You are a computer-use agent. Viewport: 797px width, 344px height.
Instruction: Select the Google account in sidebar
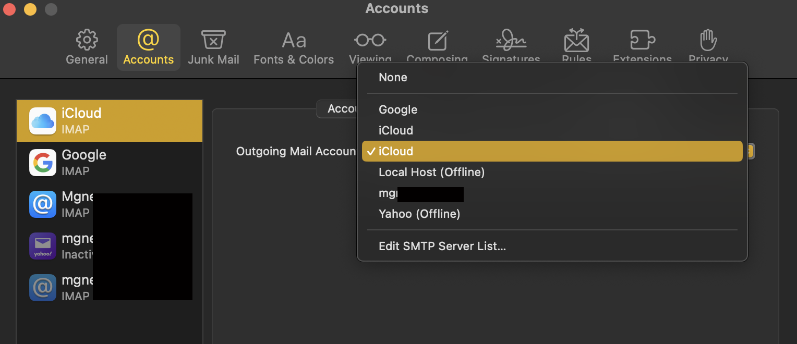pos(110,163)
